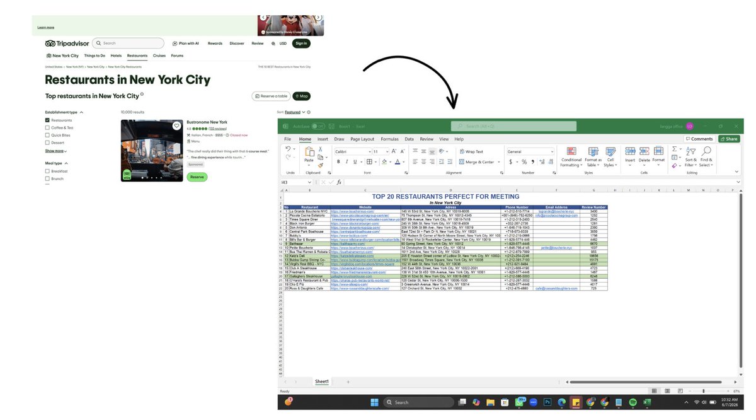Image resolution: width=756 pixels, height=420 pixels.
Task: Check the Coffee & Tea checkbox
Action: coord(47,127)
